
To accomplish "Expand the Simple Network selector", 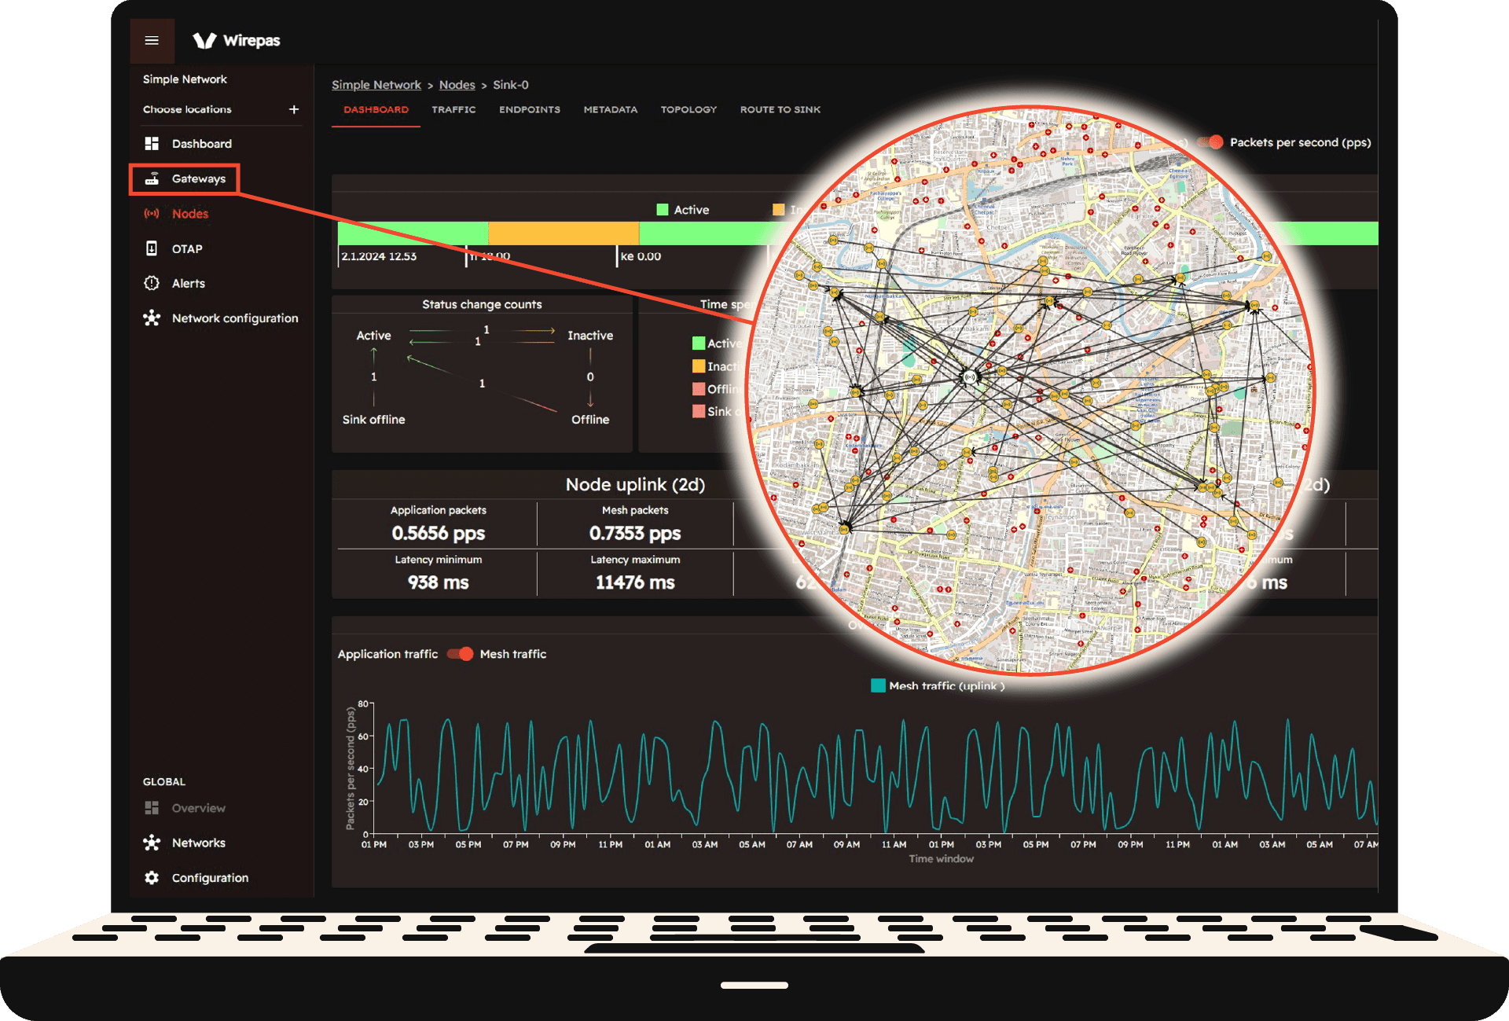I will (x=184, y=79).
